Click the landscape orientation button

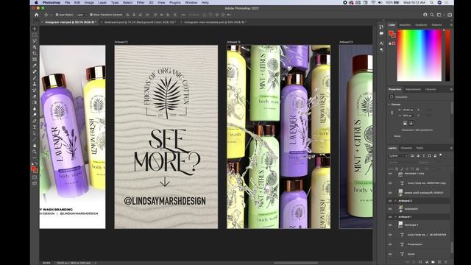coord(411,123)
